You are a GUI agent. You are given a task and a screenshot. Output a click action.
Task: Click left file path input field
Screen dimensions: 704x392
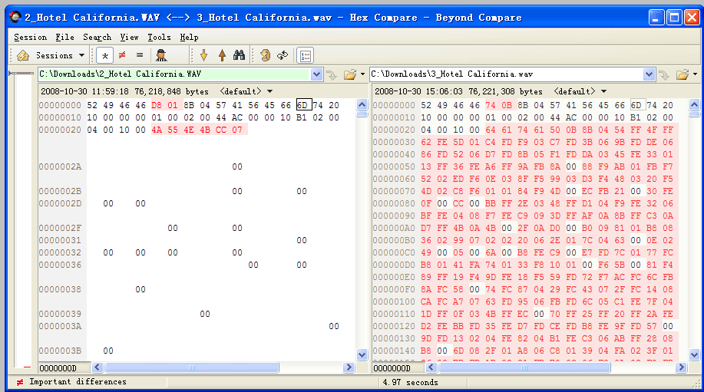174,74
